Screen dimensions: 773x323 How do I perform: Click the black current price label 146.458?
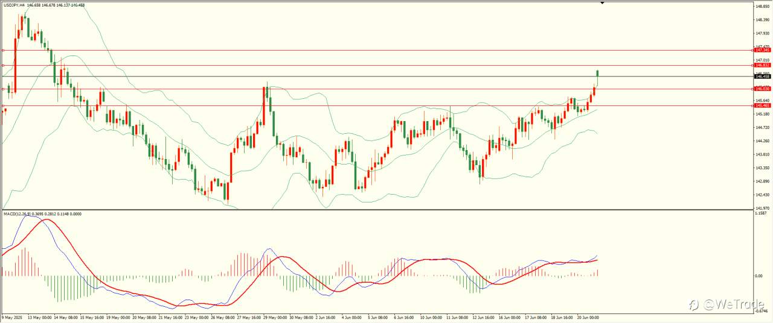click(x=762, y=77)
